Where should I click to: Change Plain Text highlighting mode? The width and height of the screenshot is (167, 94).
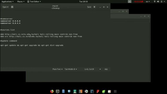pyautogui.click(x=57, y=69)
